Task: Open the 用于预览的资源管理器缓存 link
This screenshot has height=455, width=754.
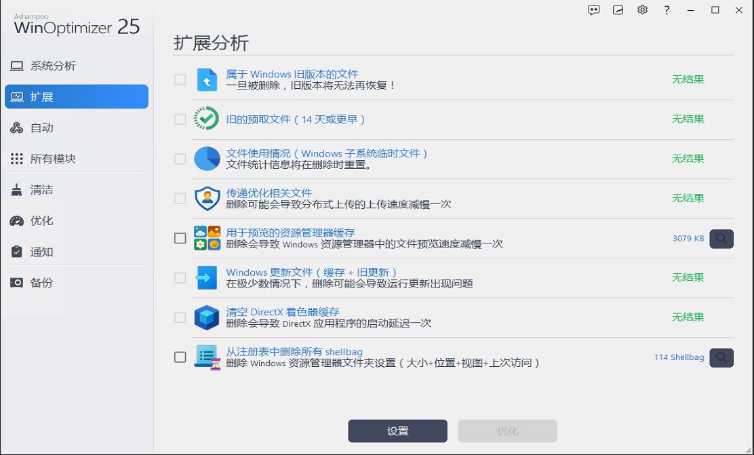Action: [x=290, y=233]
